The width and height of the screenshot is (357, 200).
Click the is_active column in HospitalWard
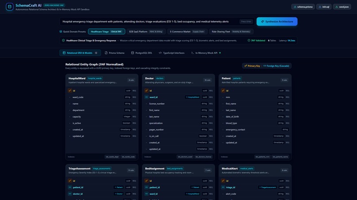click(102, 123)
